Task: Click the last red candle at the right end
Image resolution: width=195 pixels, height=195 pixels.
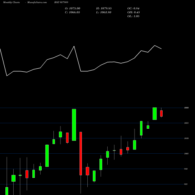Action: click(x=161, y=113)
